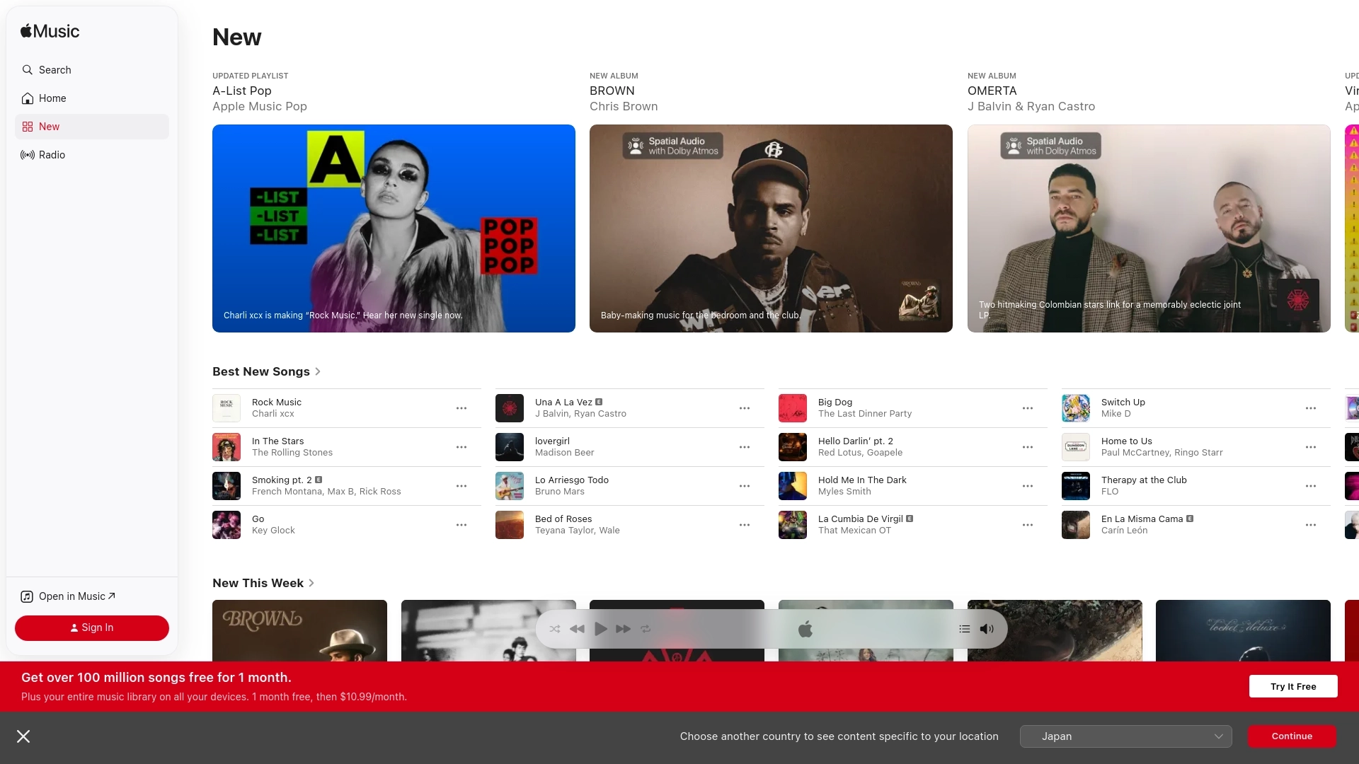Click the Apple Music logo
The image size is (1359, 764).
pos(50,31)
